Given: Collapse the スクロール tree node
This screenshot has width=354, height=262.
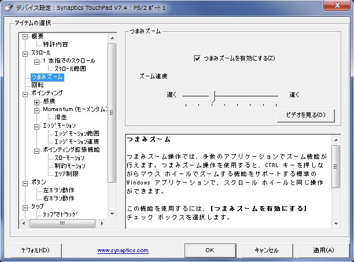Looking at the screenshot, I should (x=25, y=54).
